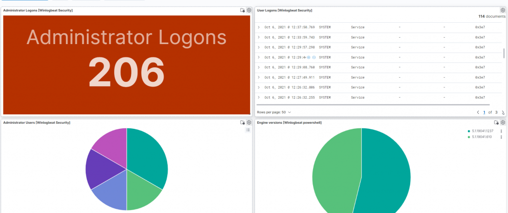Click library icon on Administrator Users panel
Image resolution: width=508 pixels, height=213 pixels.
(242, 123)
